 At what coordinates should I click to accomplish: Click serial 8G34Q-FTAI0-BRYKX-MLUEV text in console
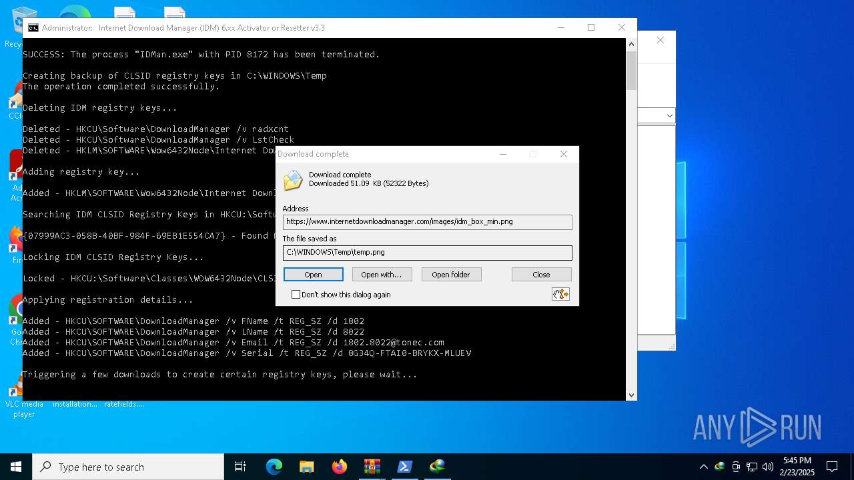pos(410,353)
